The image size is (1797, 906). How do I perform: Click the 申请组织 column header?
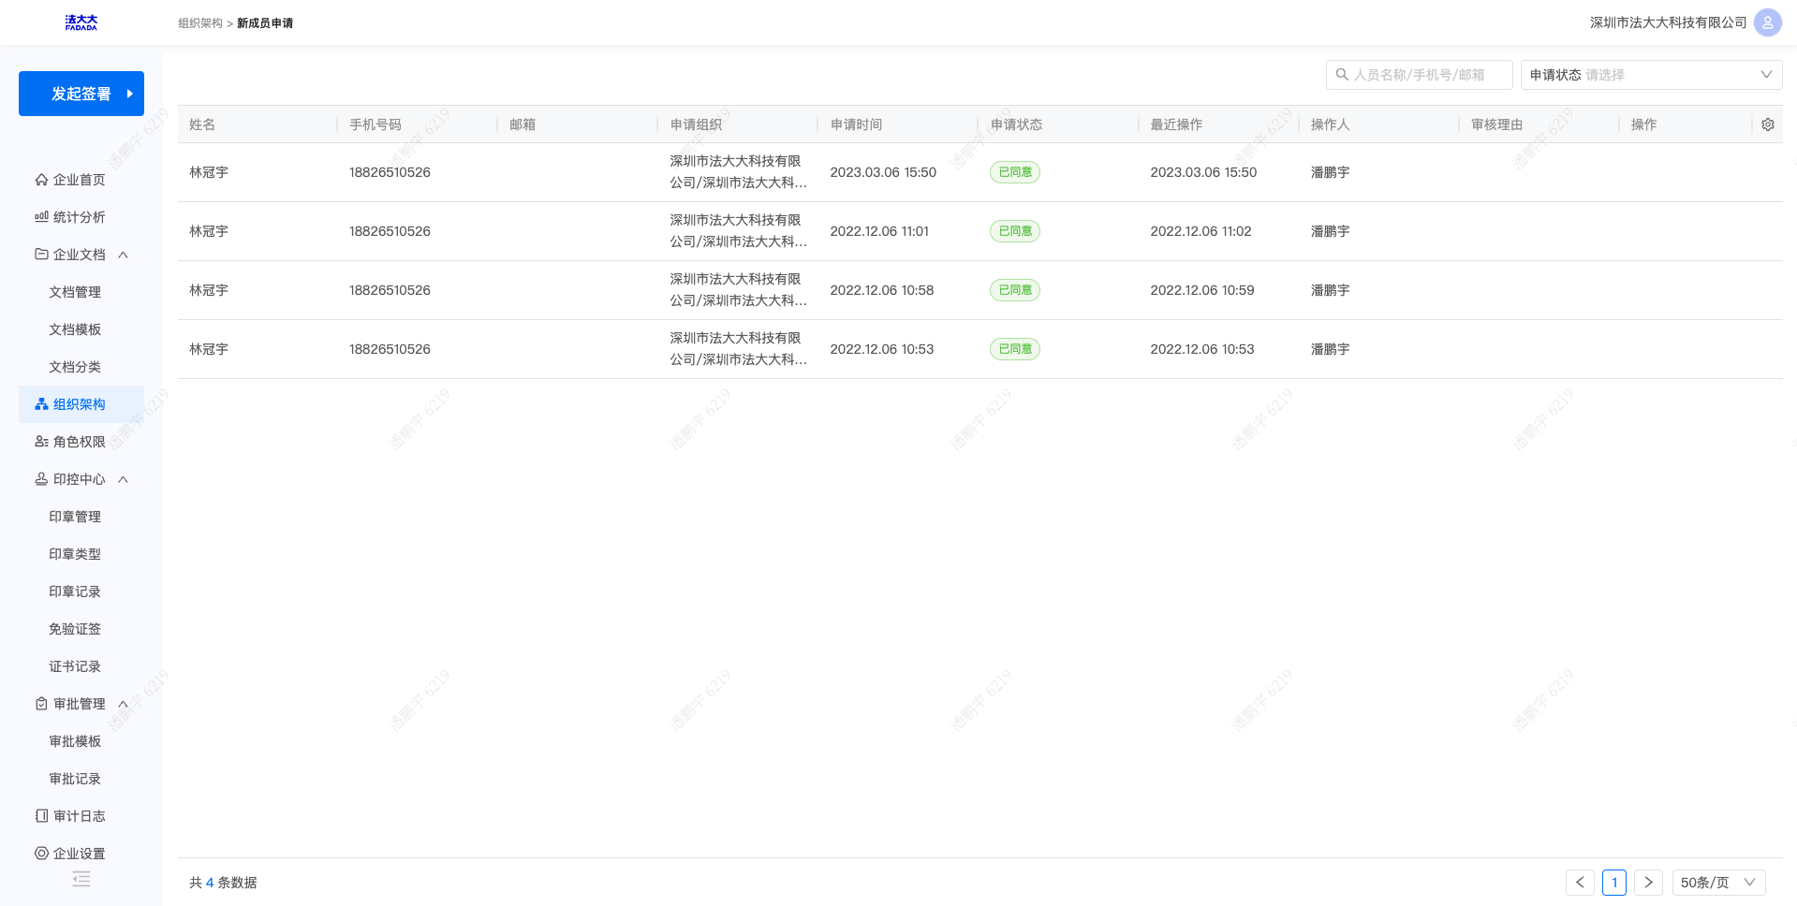[x=696, y=124]
